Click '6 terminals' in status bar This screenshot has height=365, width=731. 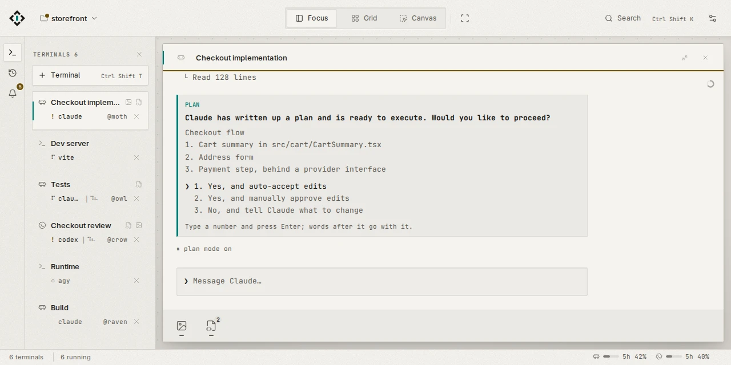[26, 357]
